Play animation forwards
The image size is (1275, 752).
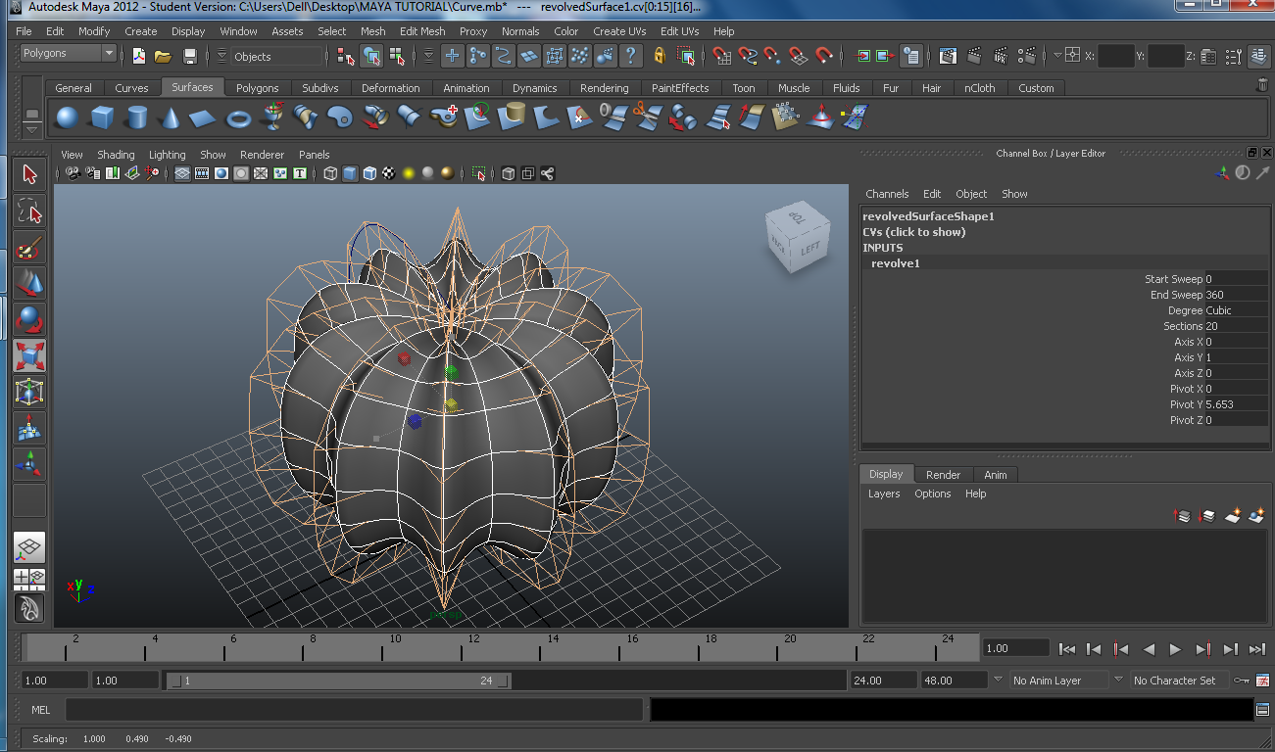click(x=1175, y=648)
